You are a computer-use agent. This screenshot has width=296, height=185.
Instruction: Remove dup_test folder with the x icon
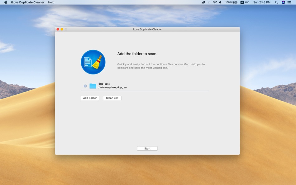coord(85,86)
